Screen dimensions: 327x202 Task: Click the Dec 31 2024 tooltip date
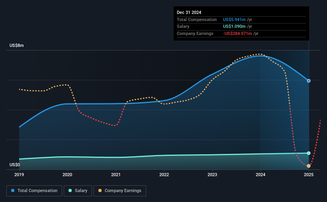(189, 12)
